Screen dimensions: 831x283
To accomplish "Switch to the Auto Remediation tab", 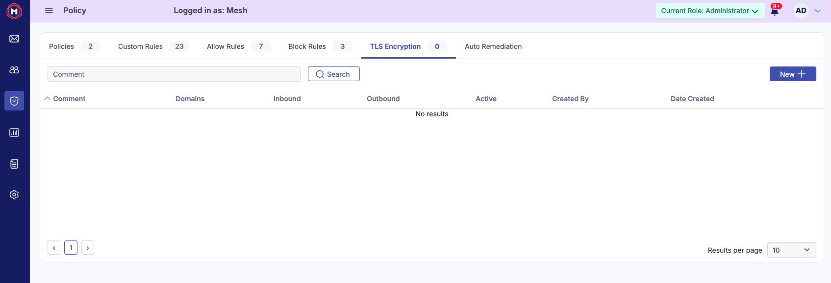I will point(493,46).
